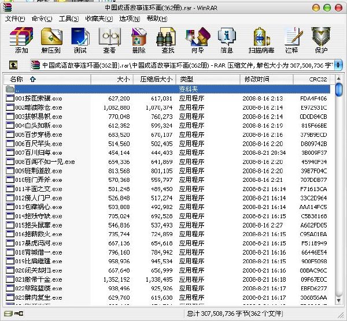Click the parent folder icon in list
The height and width of the screenshot is (321, 347).
[10, 89]
